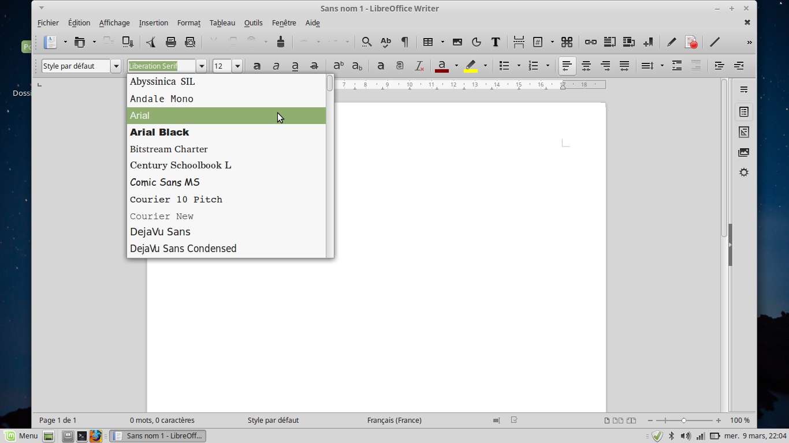Insert a page break from toolbar
The width and height of the screenshot is (789, 443).
coord(519,42)
